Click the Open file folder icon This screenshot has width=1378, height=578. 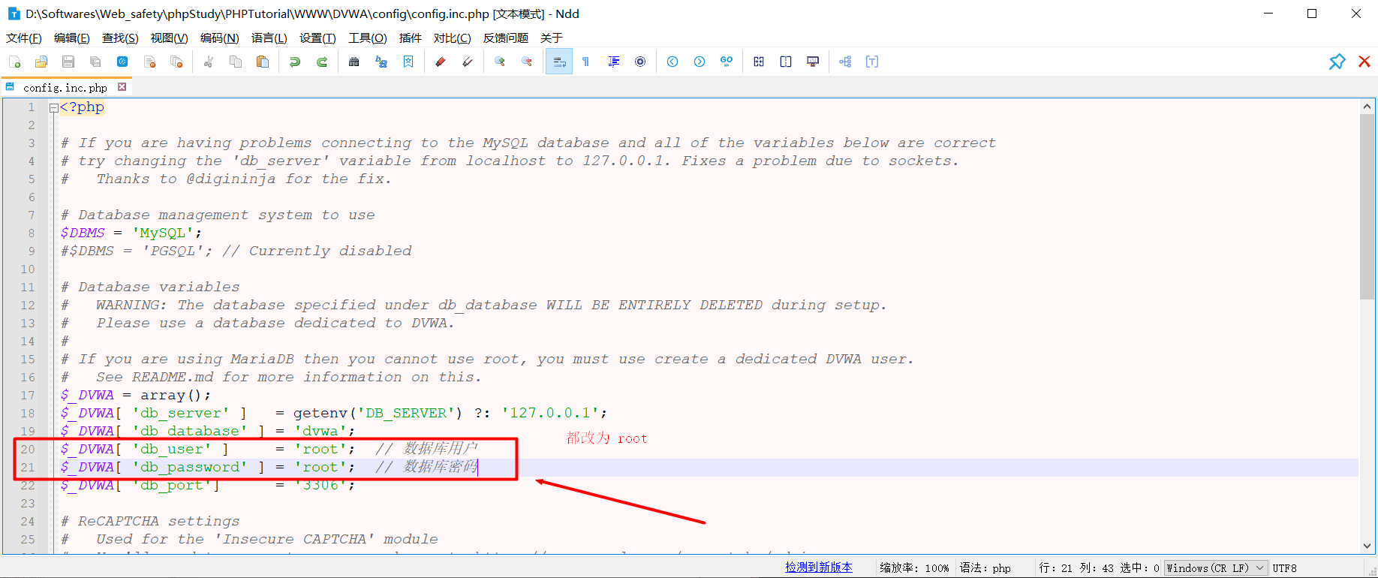pos(41,62)
